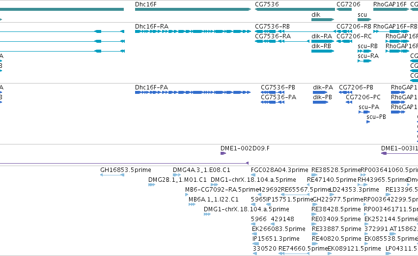
Task: Select the CG7536-RA transcript
Action: (x=282, y=41)
